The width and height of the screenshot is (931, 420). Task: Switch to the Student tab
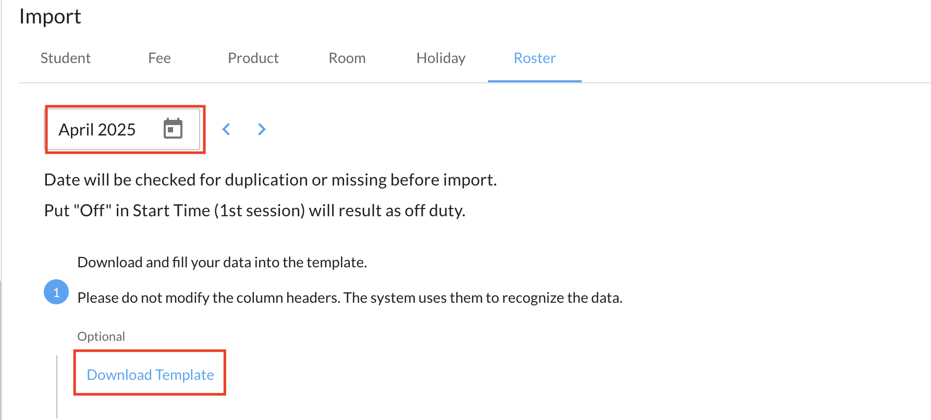[66, 58]
